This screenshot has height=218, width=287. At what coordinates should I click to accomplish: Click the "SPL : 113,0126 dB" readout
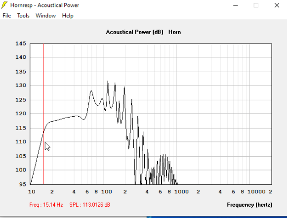90,205
